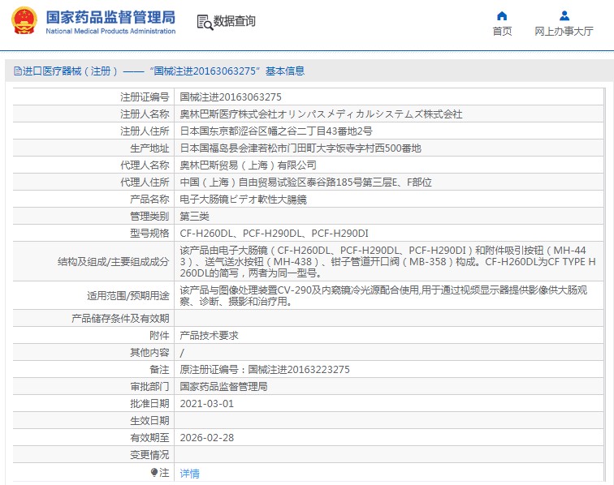The image size is (614, 485).
Task: Click the 管理类别 label
Action: tap(149, 217)
